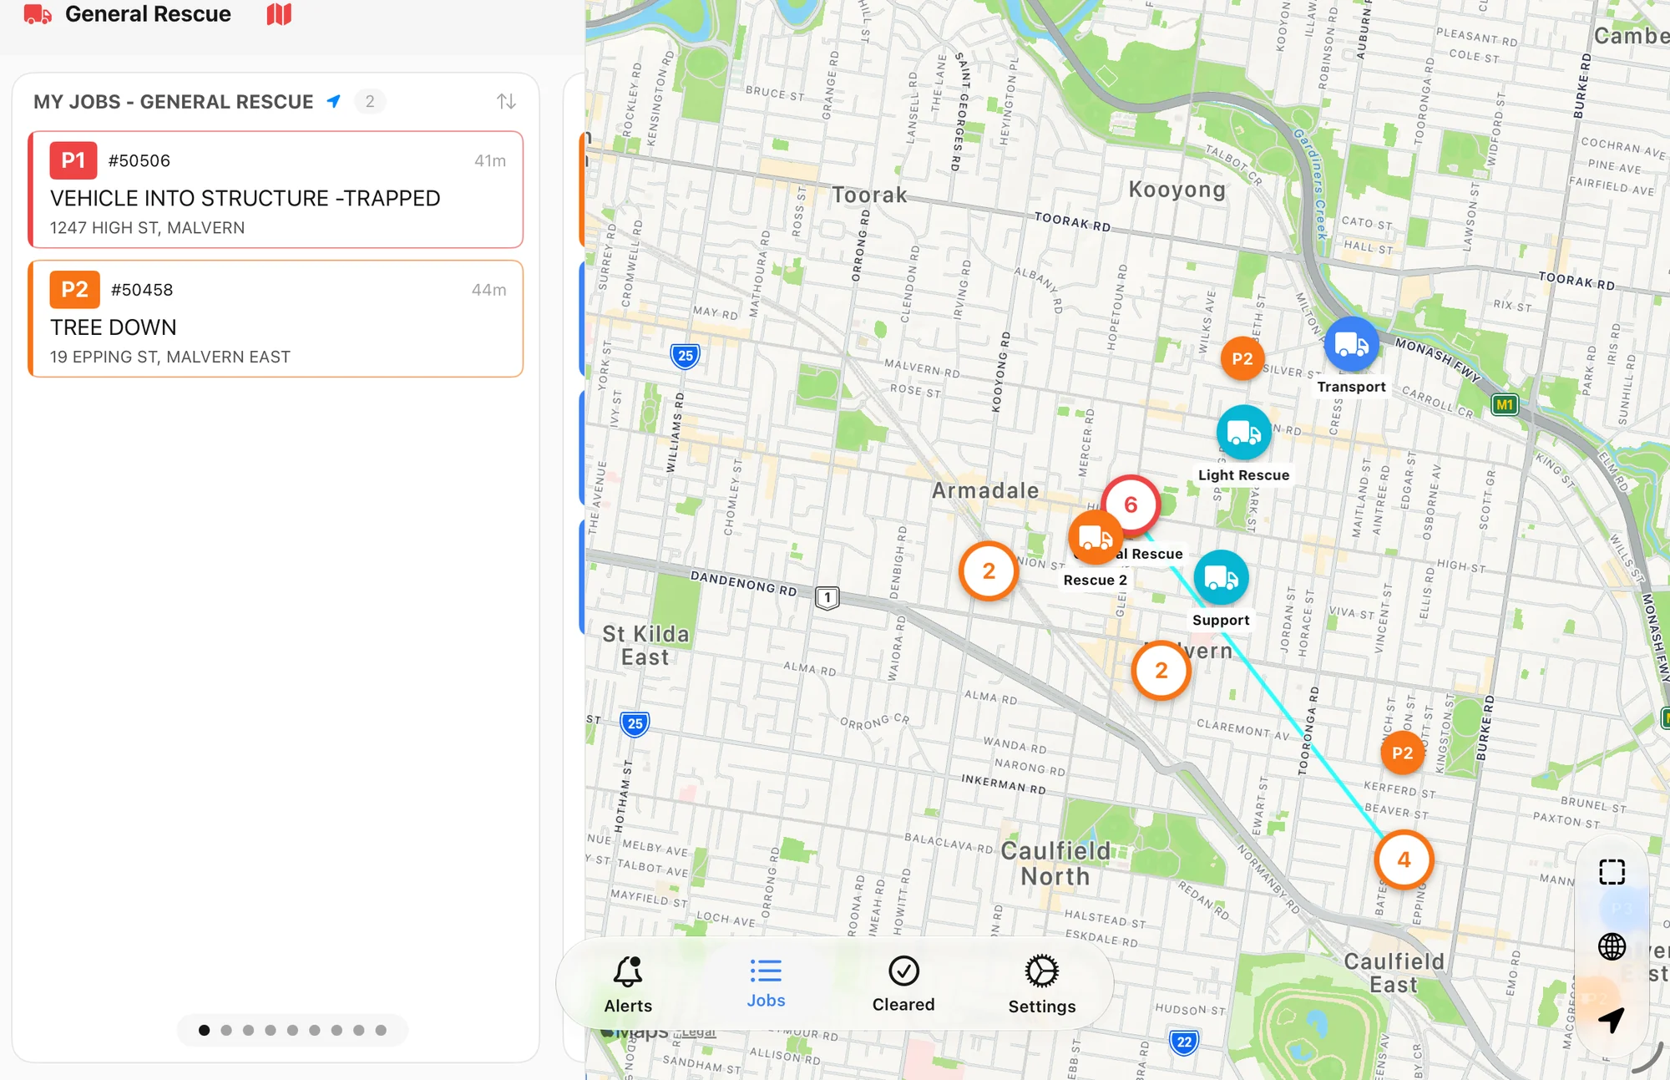1670x1080 pixels.
Task: Click the blue location arrow in My Jobs header
Action: click(x=334, y=101)
